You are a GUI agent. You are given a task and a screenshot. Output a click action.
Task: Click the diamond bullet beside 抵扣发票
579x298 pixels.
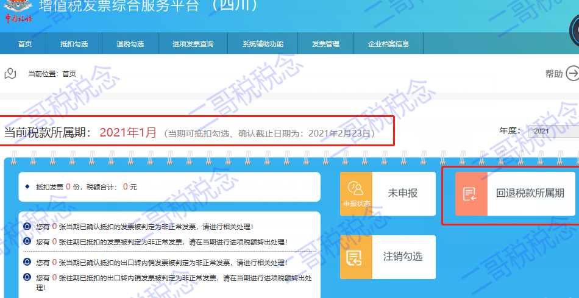click(27, 186)
